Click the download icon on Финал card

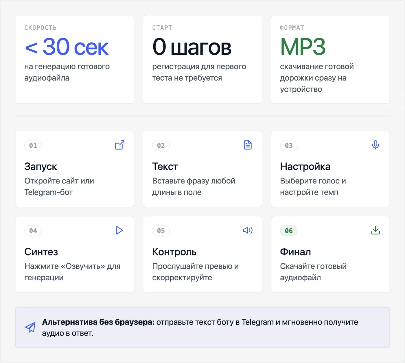click(375, 230)
